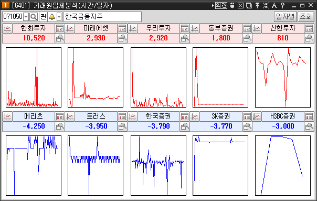317x201 pixels.
Task: Click the magnifier detail icon under SK증권
Action: tap(247, 126)
